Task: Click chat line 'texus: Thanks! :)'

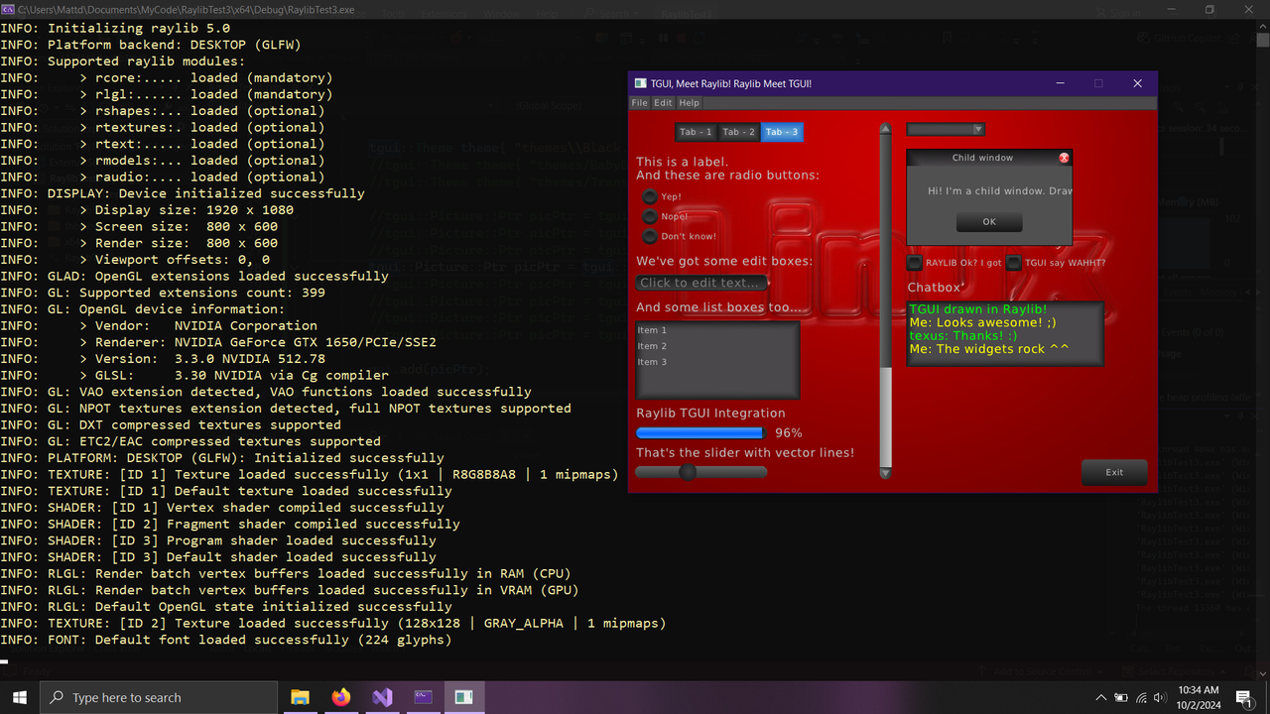Action: (962, 335)
